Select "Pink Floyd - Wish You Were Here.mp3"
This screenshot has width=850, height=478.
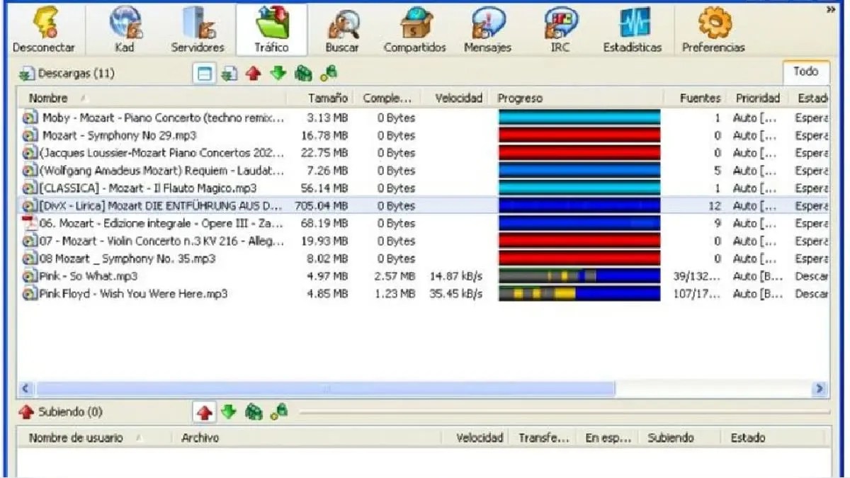(x=423, y=293)
